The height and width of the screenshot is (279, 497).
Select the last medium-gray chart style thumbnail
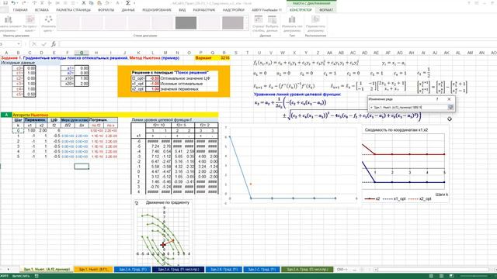coord(233,23)
